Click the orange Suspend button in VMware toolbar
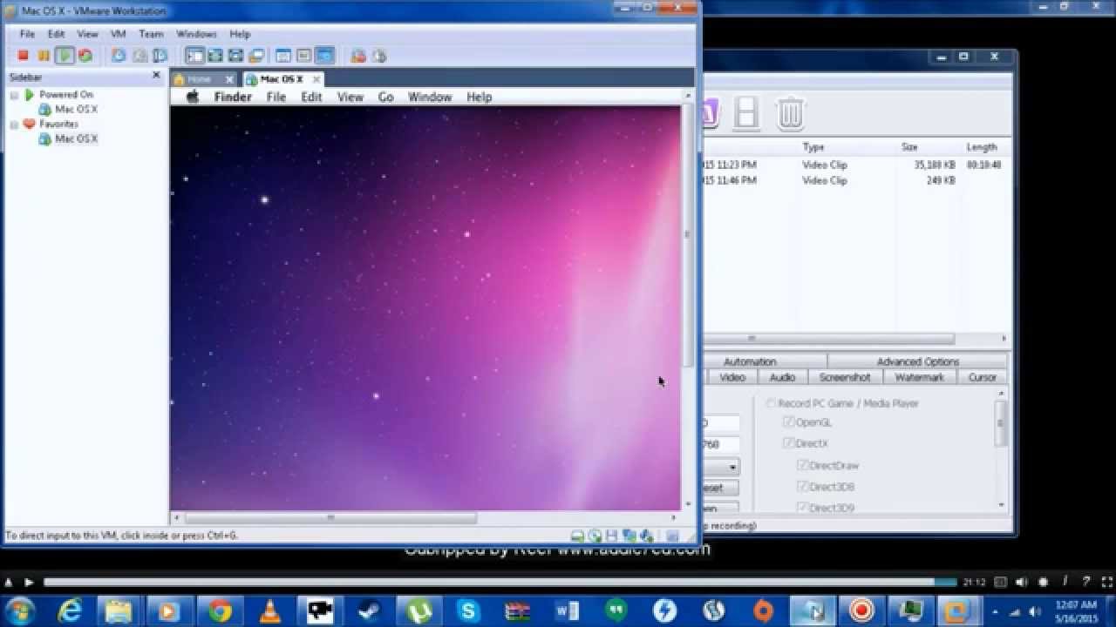 click(44, 56)
